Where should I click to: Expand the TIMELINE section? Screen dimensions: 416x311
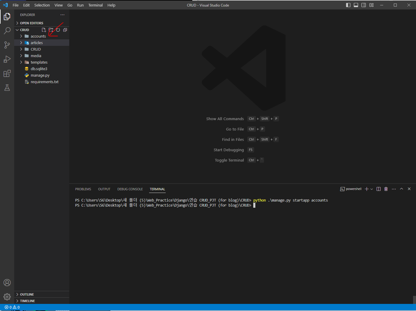[42, 301]
